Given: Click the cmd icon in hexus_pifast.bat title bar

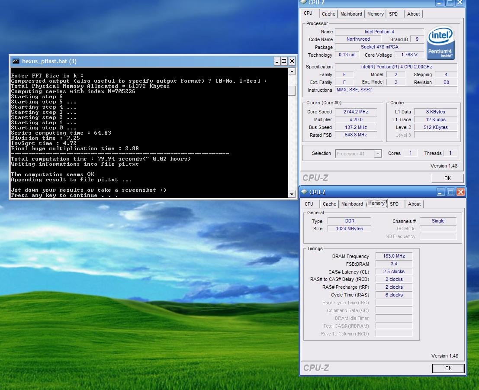Looking at the screenshot, I should click(16, 61).
